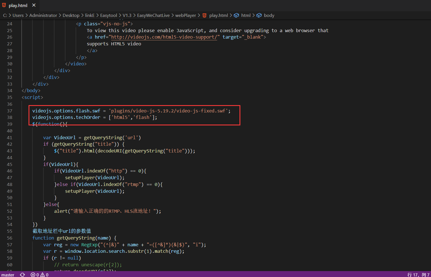Click the line 17 column 7 indicator
The image size is (431, 277).
coord(418,275)
